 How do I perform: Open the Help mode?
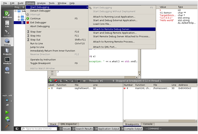tap(7, 70)
